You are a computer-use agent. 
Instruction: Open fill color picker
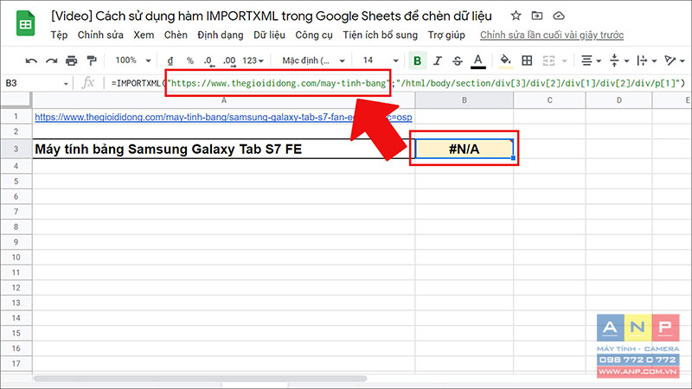point(505,61)
